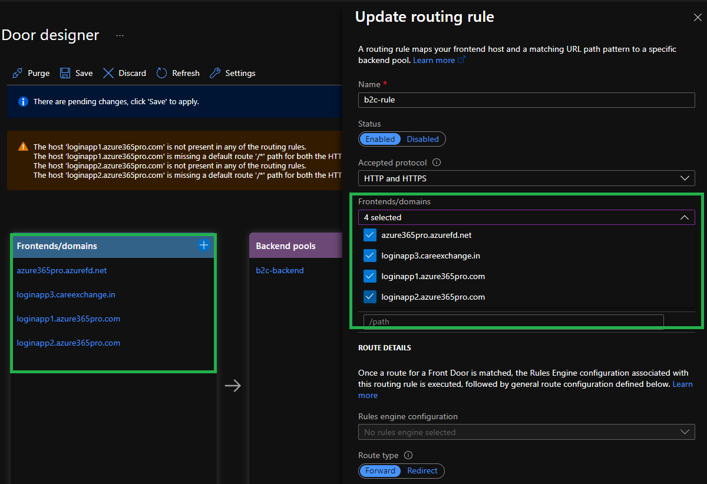This screenshot has height=484, width=707.
Task: Open the Accepted protocol dropdown
Action: pyautogui.click(x=527, y=178)
